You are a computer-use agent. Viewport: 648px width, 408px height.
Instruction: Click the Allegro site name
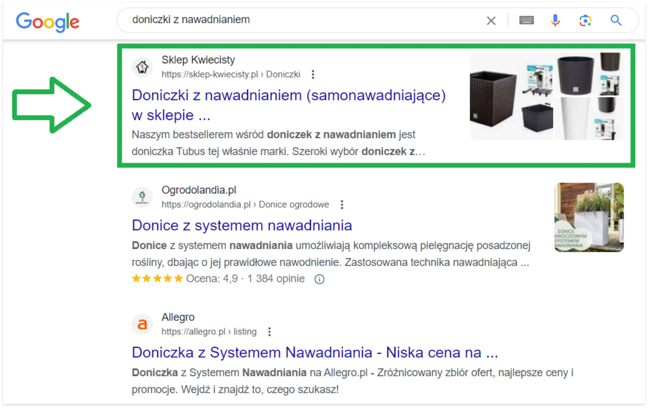[178, 317]
